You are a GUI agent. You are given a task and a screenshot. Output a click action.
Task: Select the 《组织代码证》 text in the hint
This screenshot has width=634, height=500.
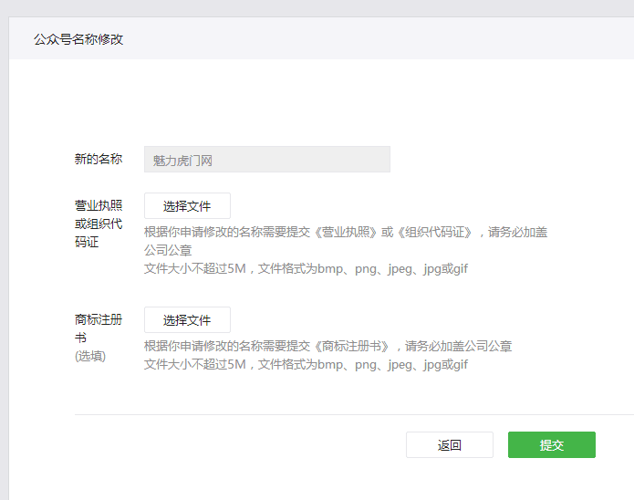(x=434, y=233)
